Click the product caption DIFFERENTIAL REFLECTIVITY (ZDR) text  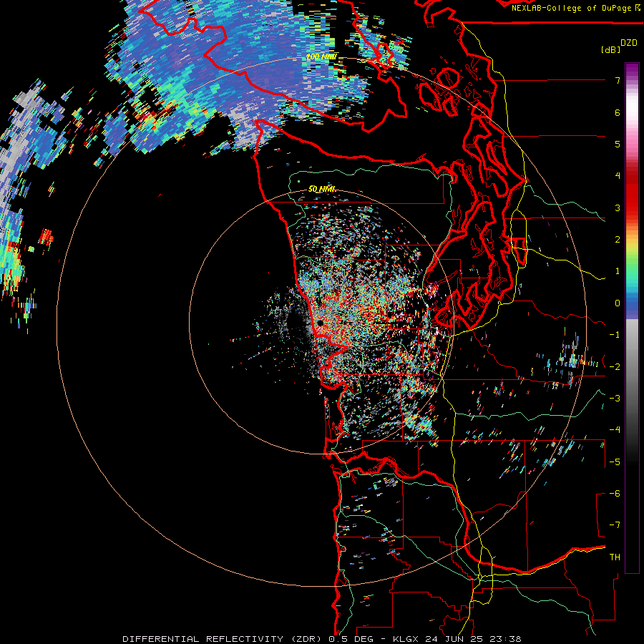pos(223,639)
